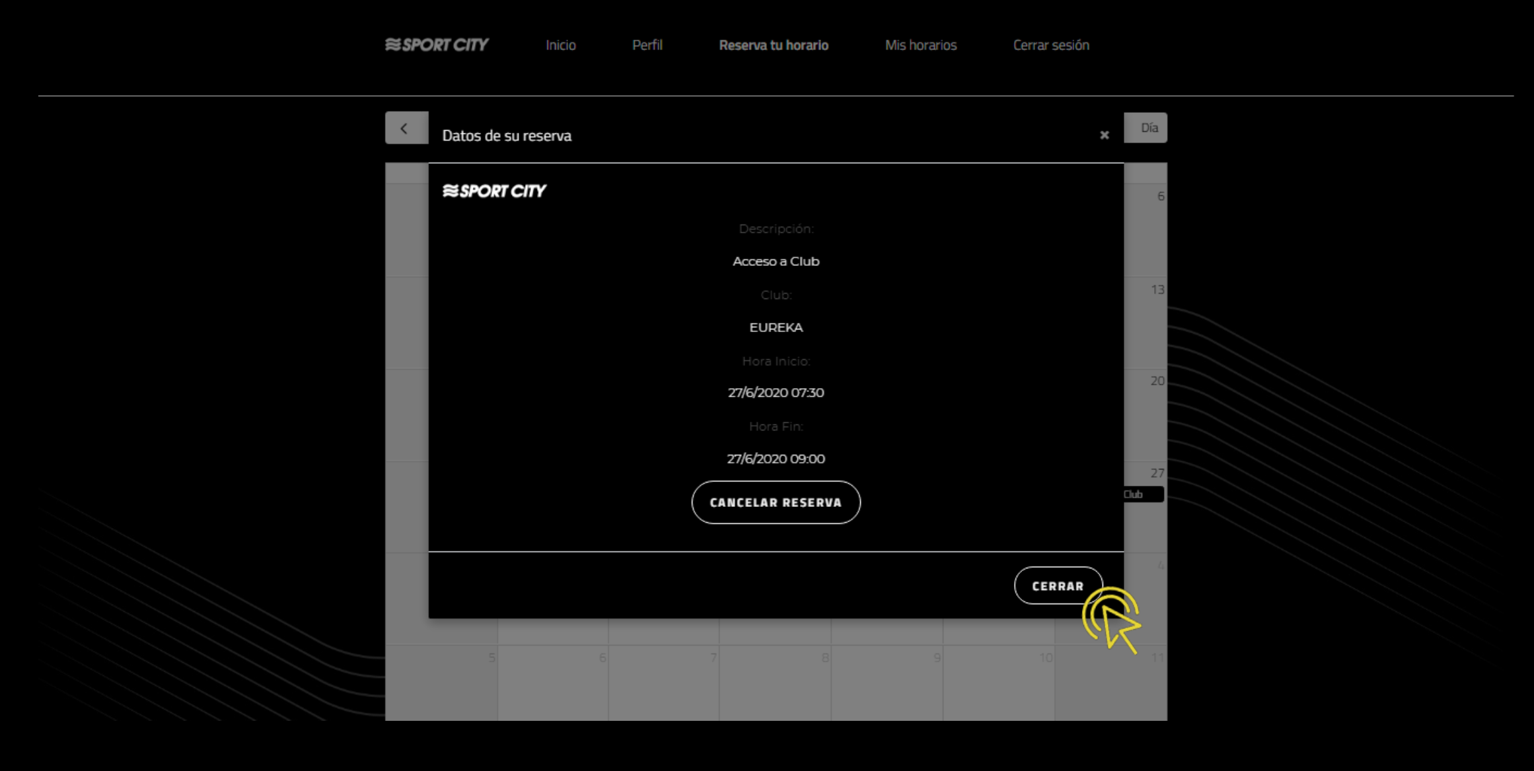
Task: Click the previous month arrow button
Action: (406, 128)
